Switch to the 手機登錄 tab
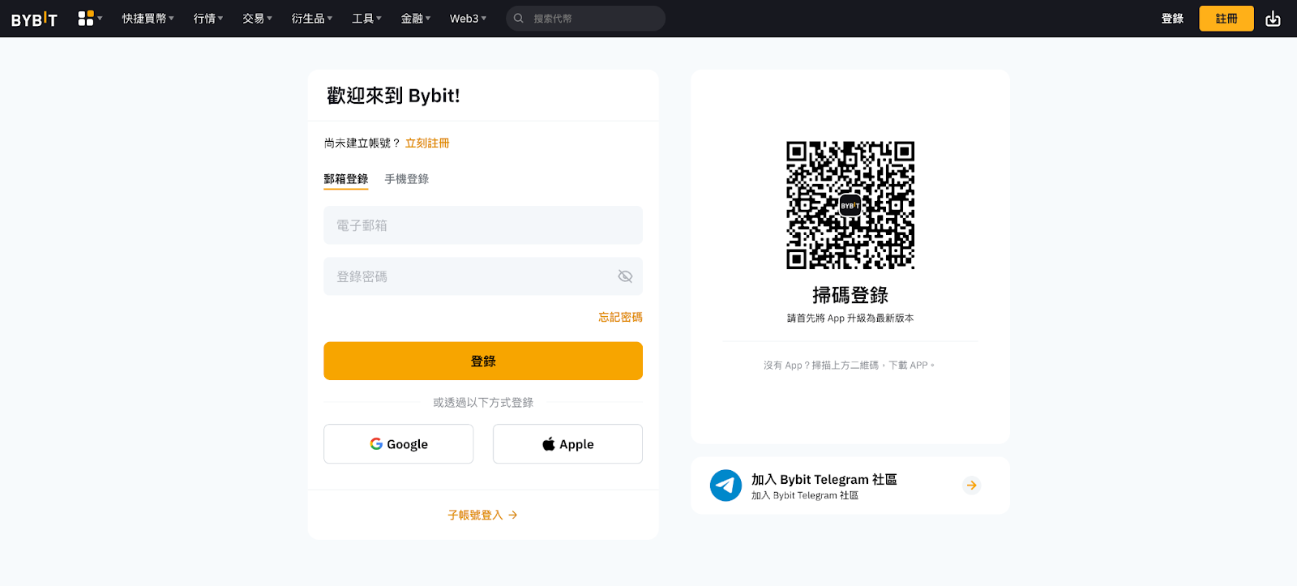This screenshot has height=586, width=1297. (x=407, y=179)
